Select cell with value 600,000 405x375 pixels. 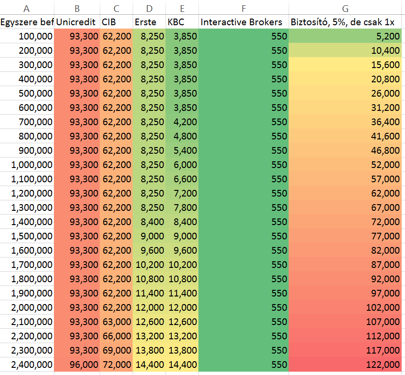(x=27, y=108)
